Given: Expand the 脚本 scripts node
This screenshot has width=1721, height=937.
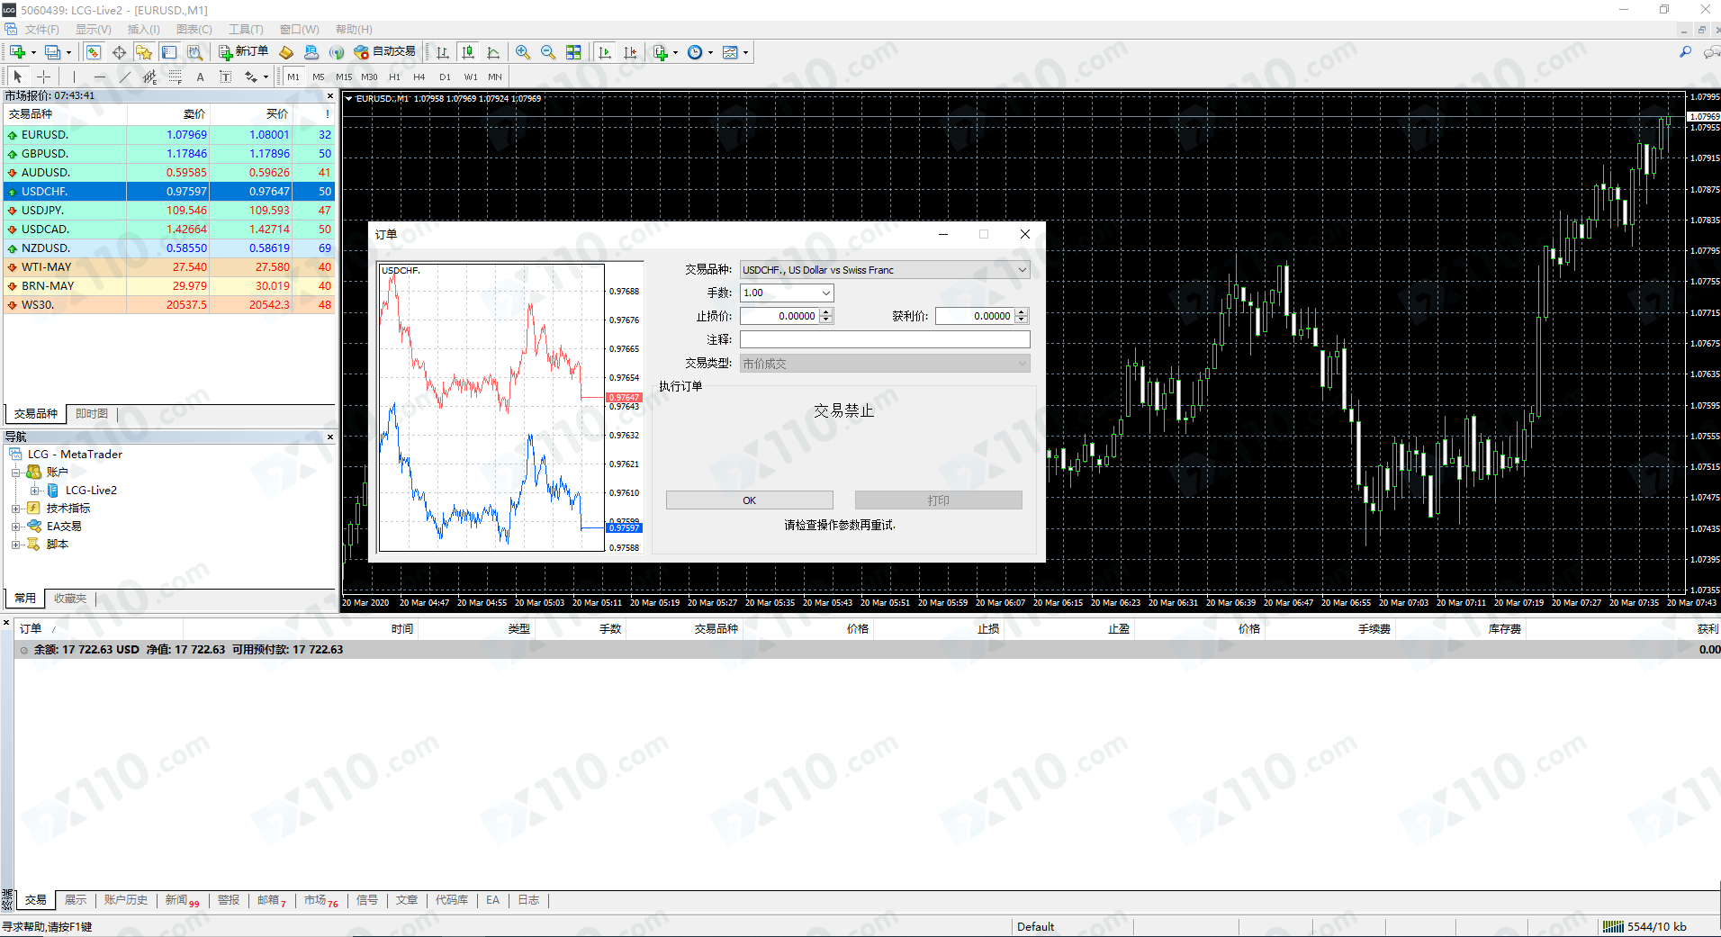Looking at the screenshot, I should 15,545.
